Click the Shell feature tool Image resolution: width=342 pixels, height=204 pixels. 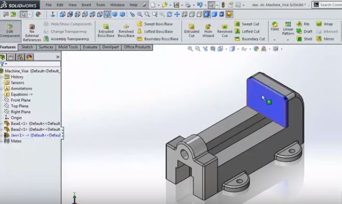304,39
